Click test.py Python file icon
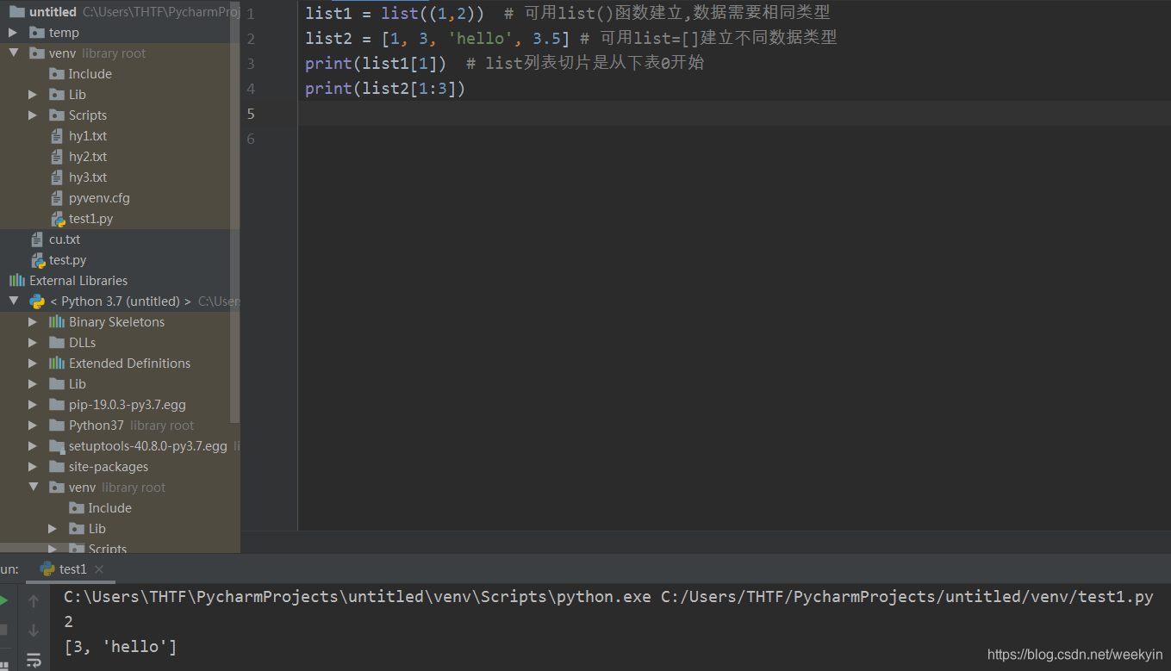The image size is (1171, 671). click(38, 260)
